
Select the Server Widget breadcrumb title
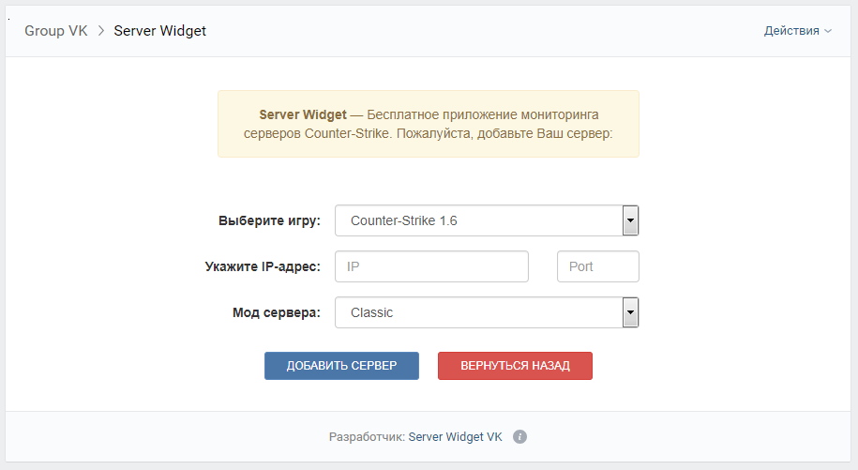click(x=159, y=31)
